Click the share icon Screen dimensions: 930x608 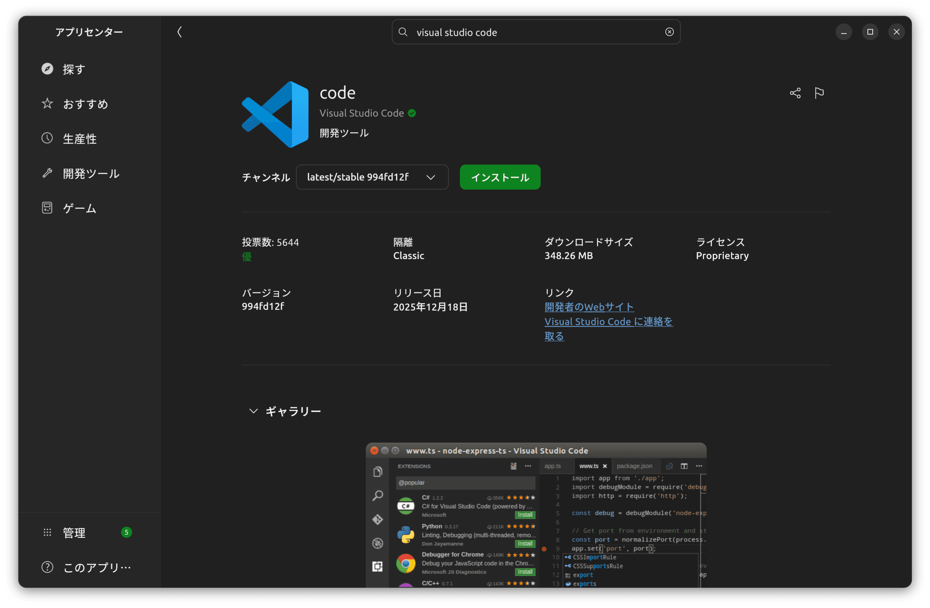pyautogui.click(x=795, y=93)
